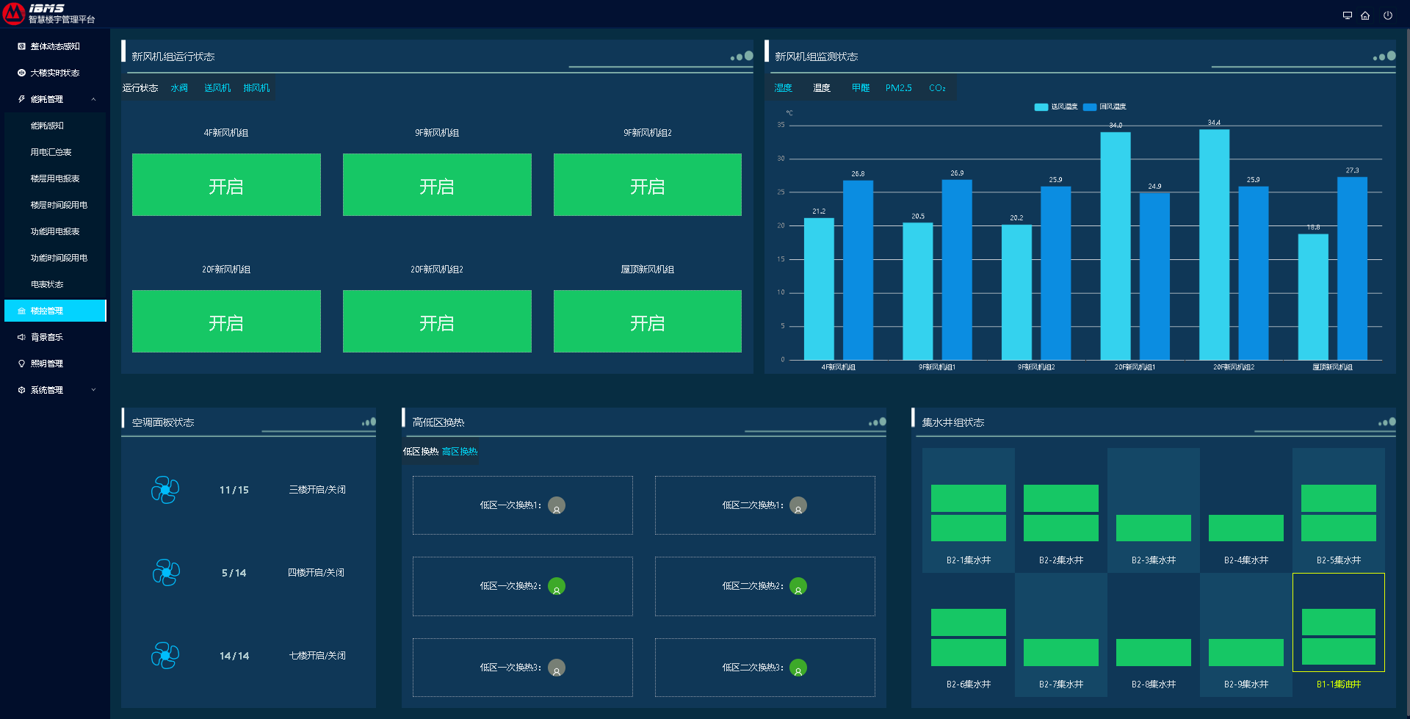
Task: Toggle the 低区一次换热1 status indicator
Action: 557,505
